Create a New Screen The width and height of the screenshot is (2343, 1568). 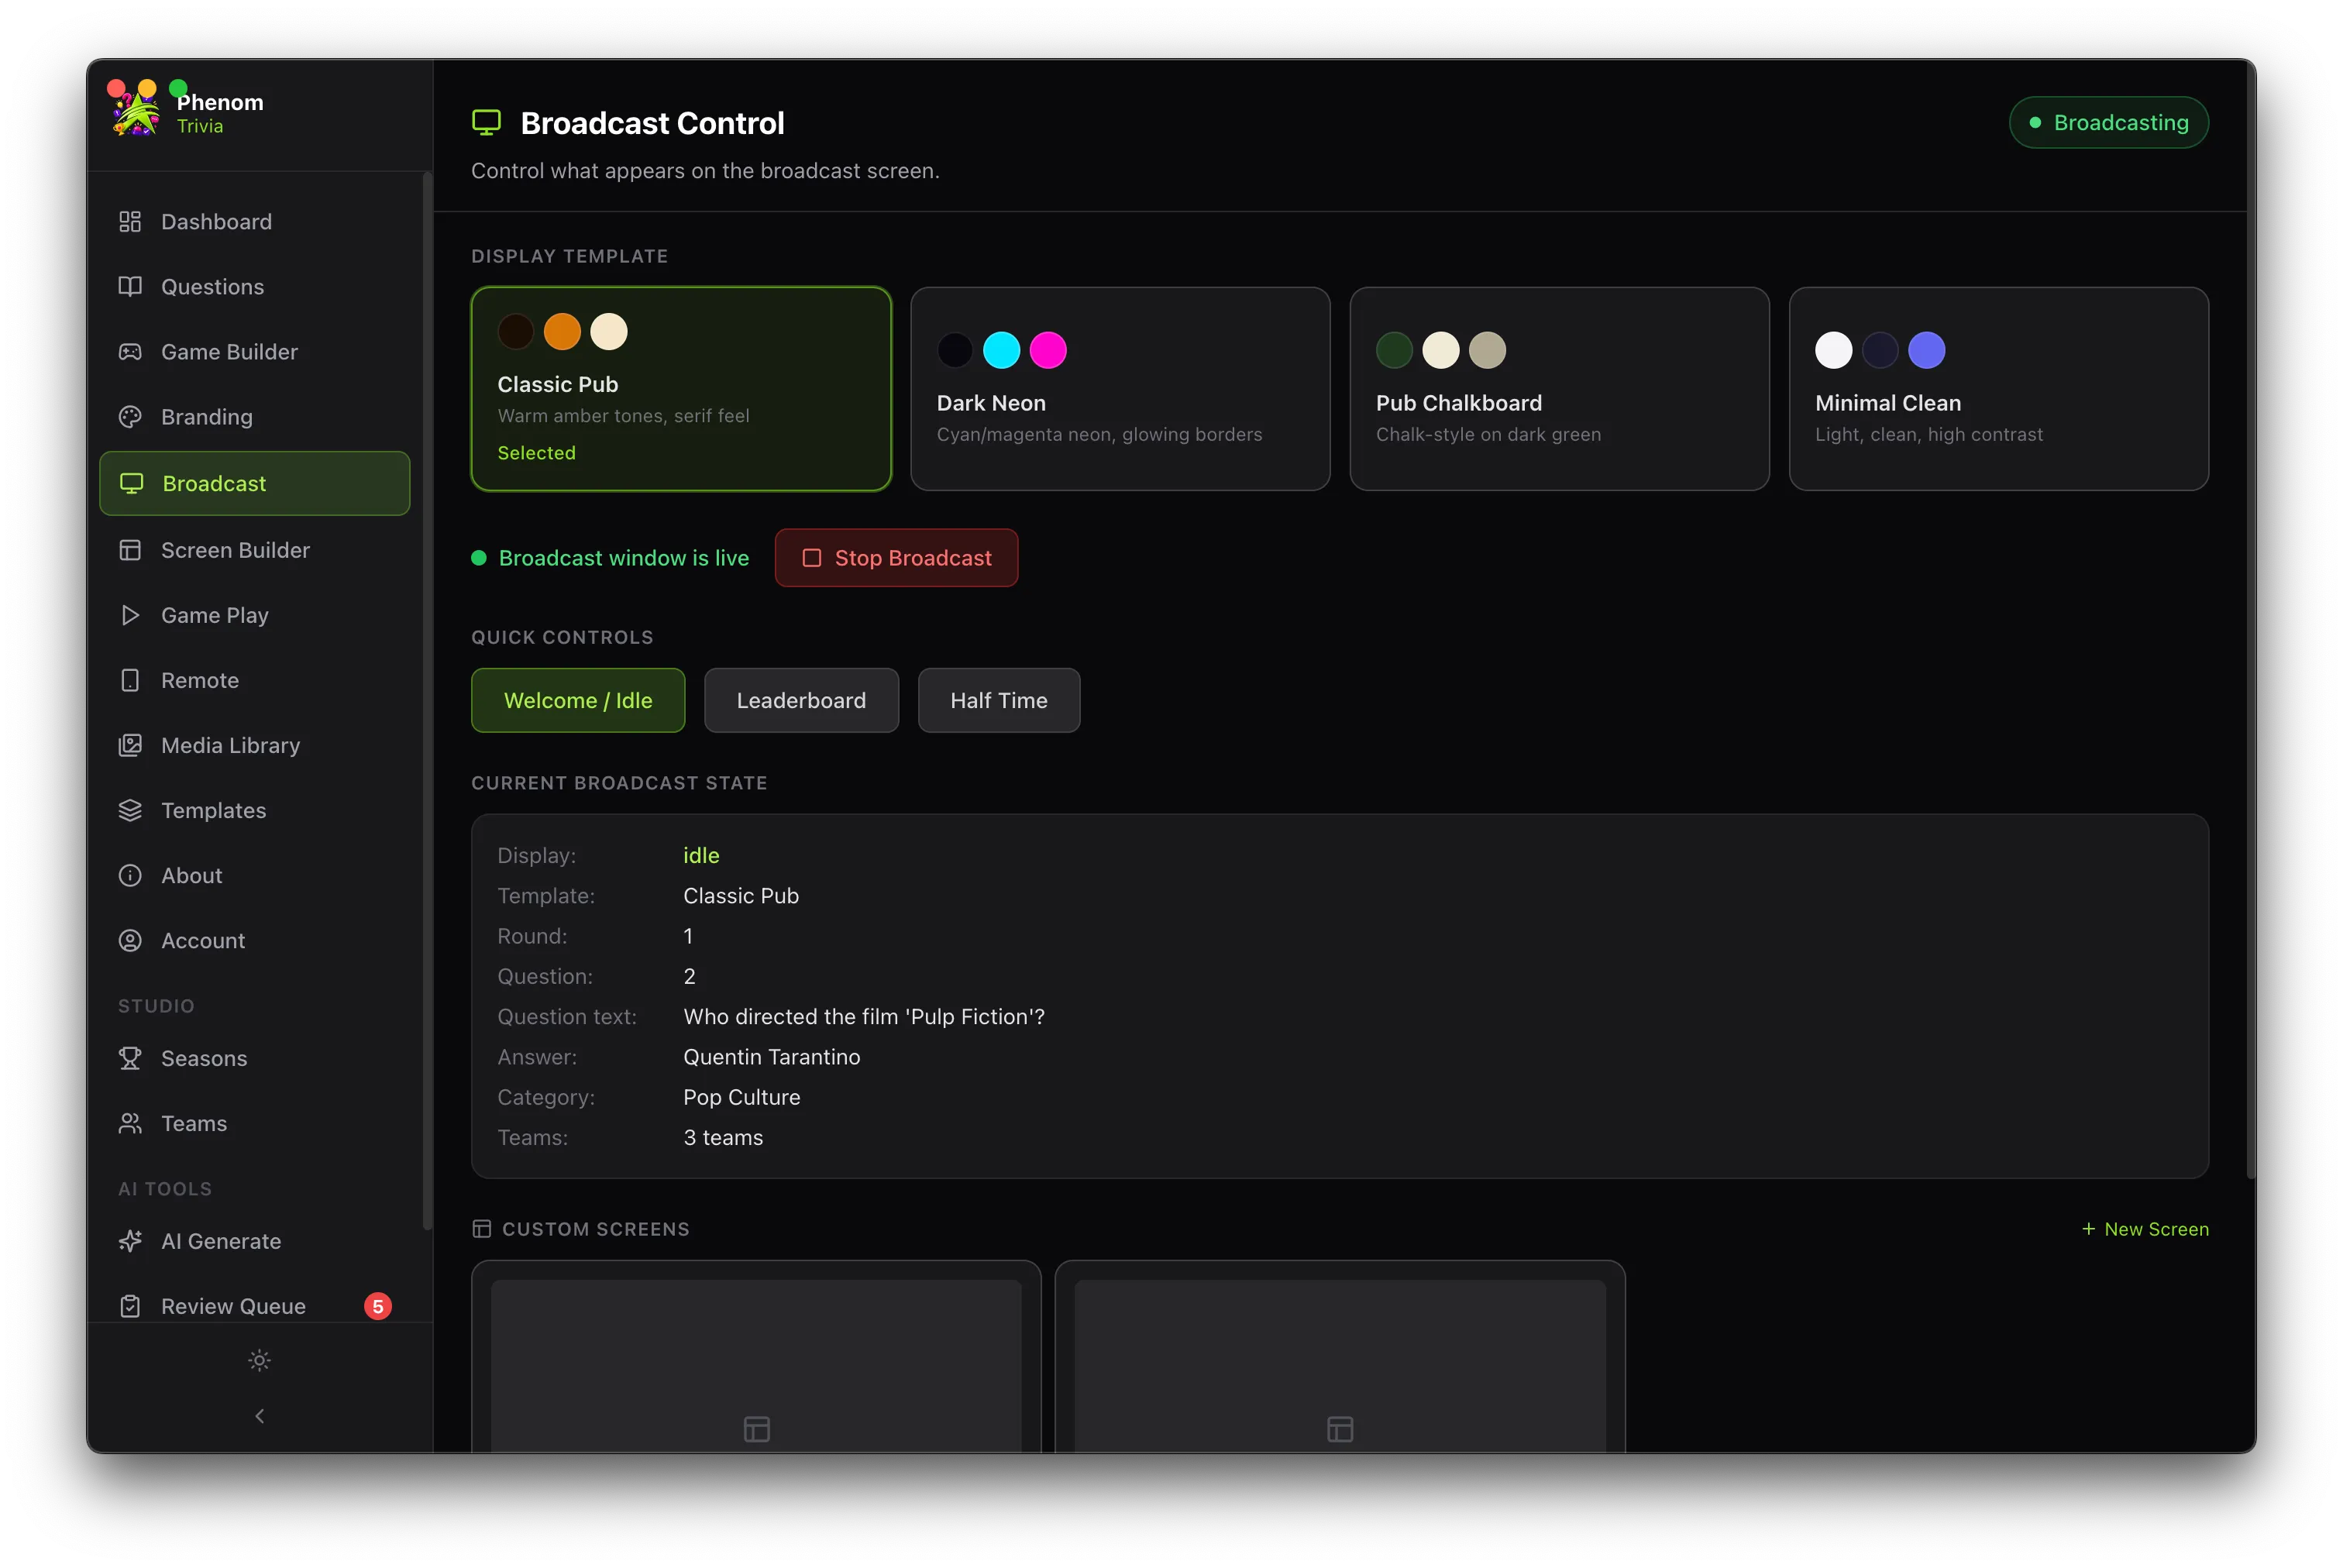coord(2145,1229)
